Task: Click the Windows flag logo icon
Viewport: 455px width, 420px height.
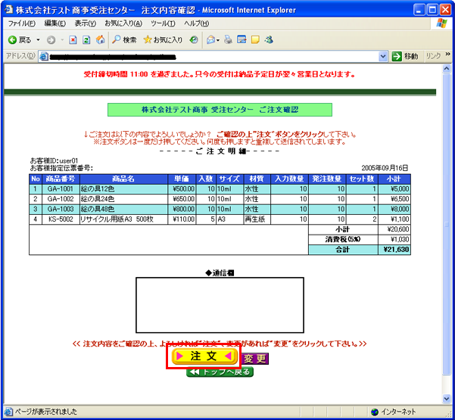Action: tap(441, 23)
